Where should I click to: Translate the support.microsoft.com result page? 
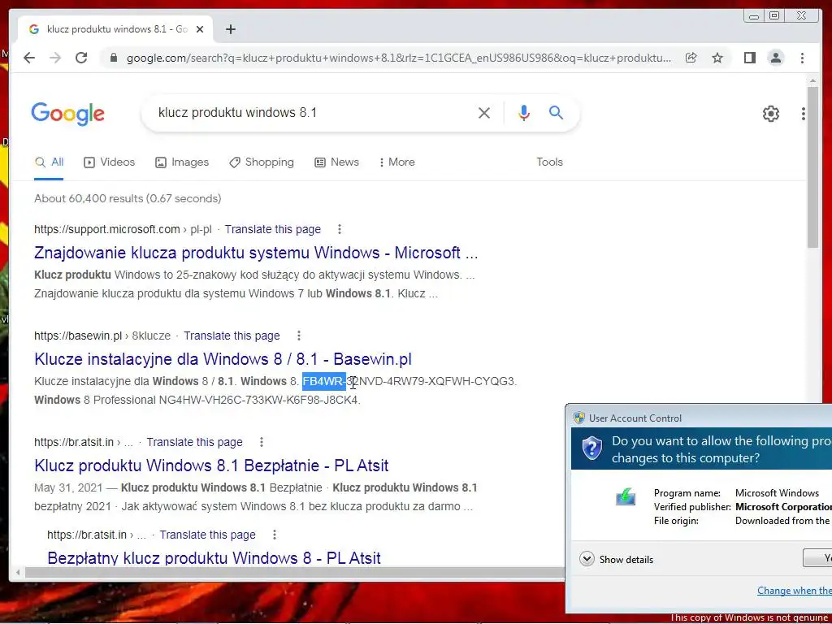click(273, 229)
